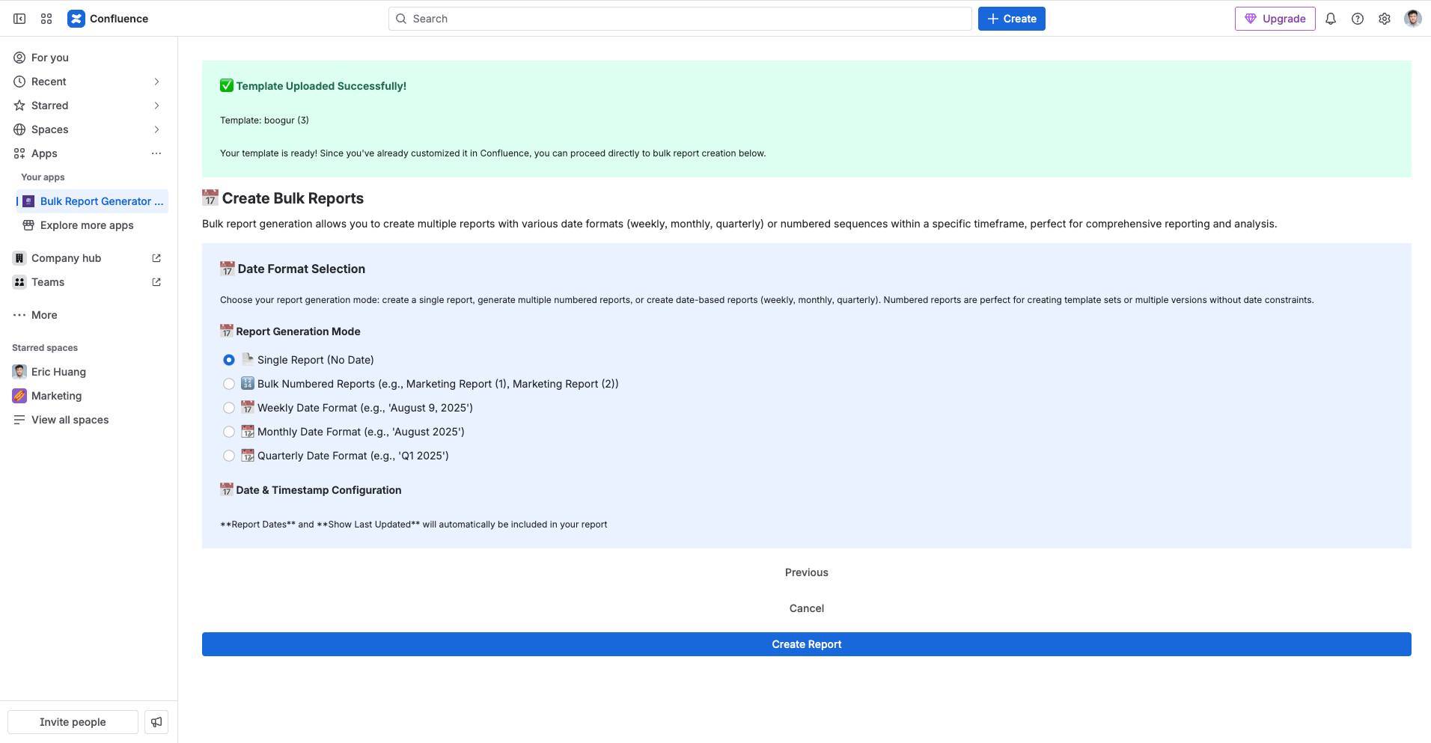
Task: Click the Teams external link icon
Action: point(156,282)
